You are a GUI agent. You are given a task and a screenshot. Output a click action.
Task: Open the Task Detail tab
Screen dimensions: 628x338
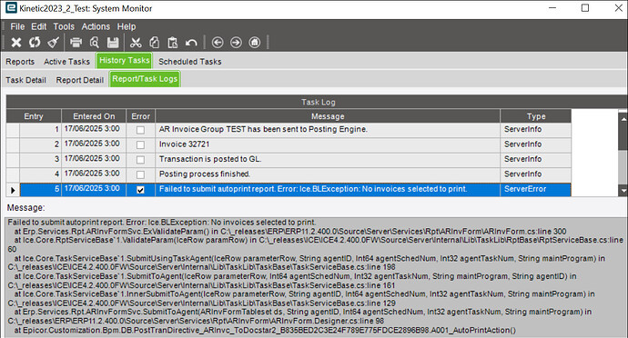(26, 80)
